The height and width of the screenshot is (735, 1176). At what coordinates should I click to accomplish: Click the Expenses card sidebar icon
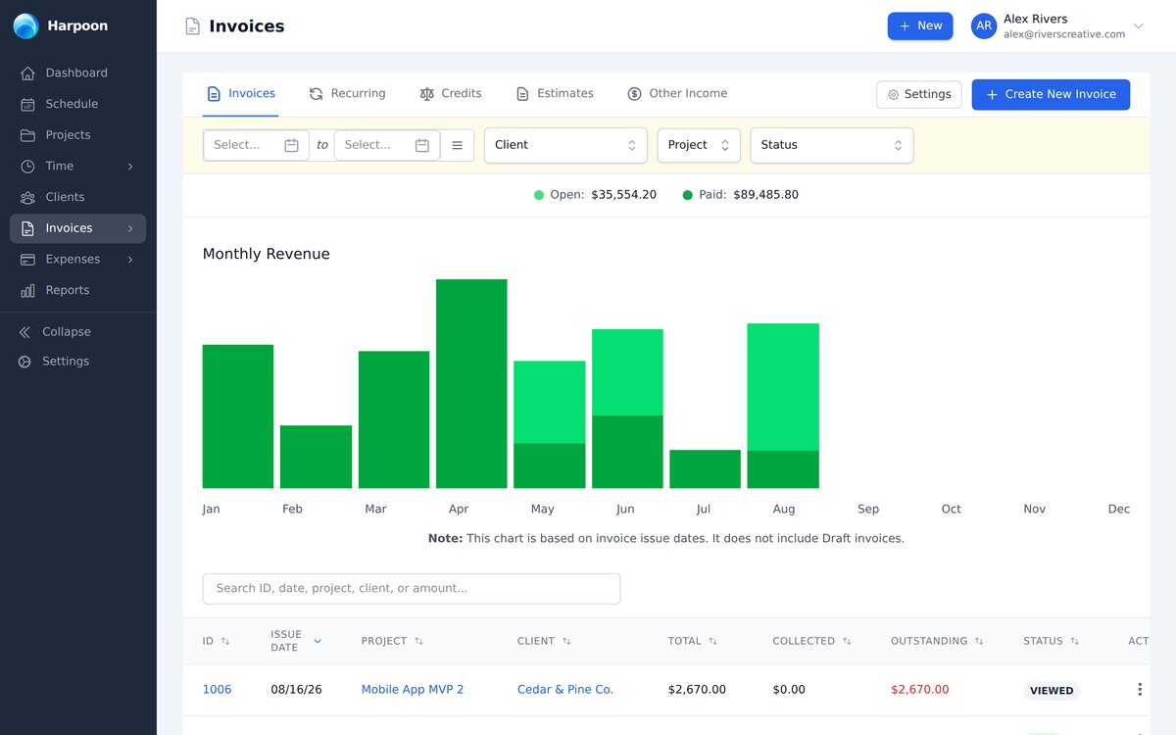pos(27,260)
